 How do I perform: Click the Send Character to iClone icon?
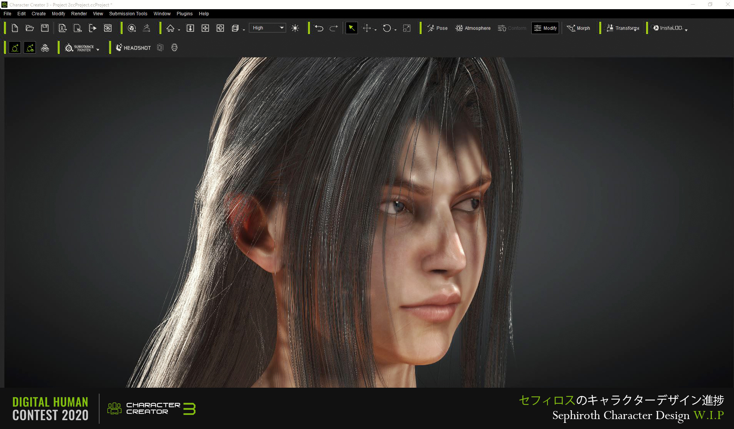pos(62,28)
